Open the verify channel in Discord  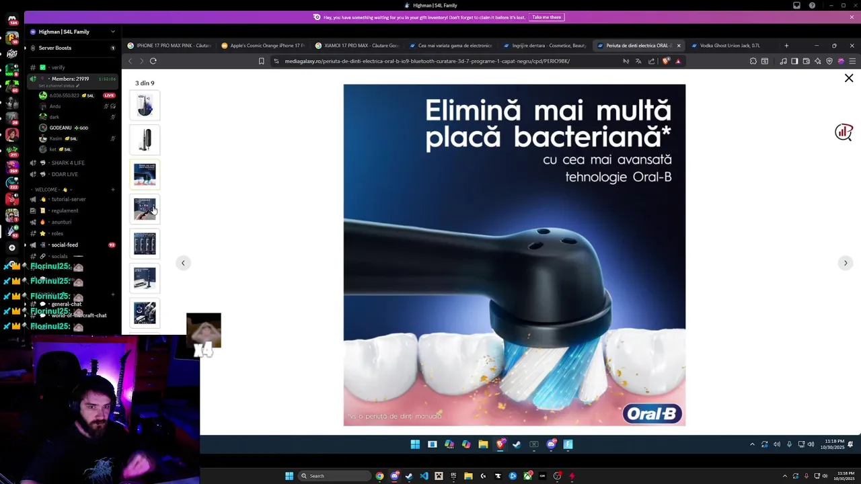pos(73,67)
